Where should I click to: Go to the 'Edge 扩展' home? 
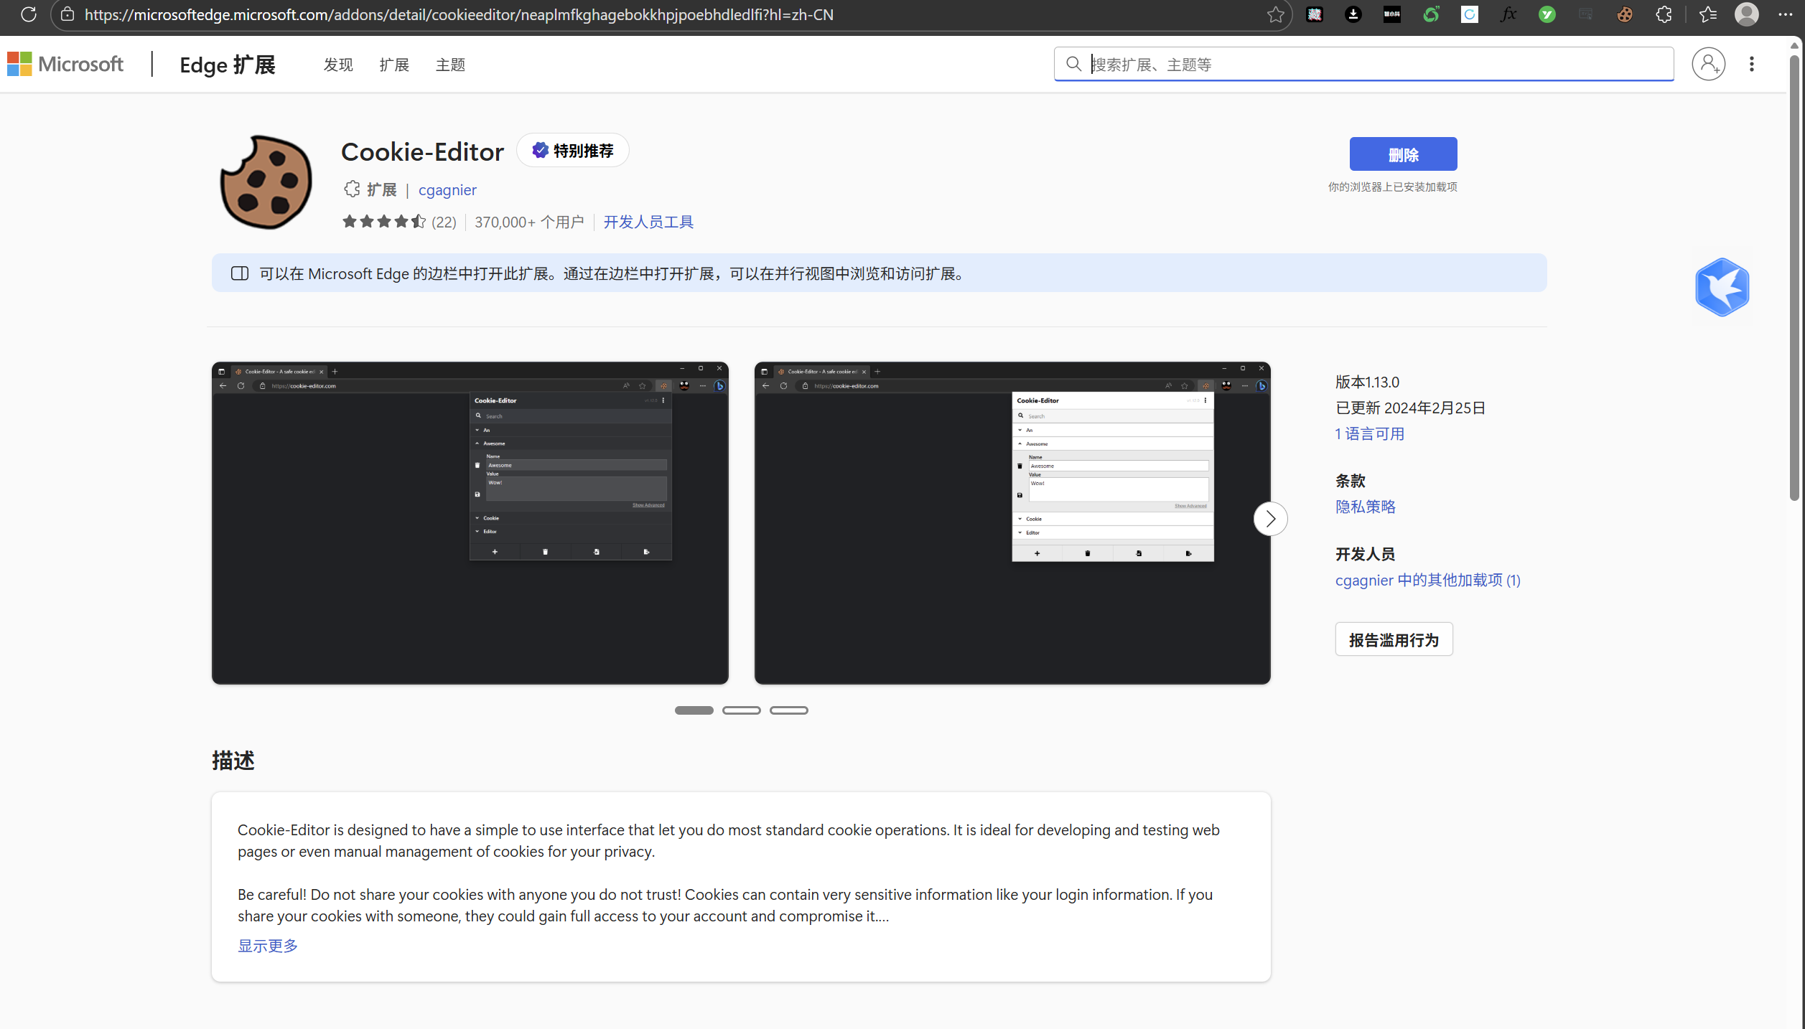tap(228, 65)
